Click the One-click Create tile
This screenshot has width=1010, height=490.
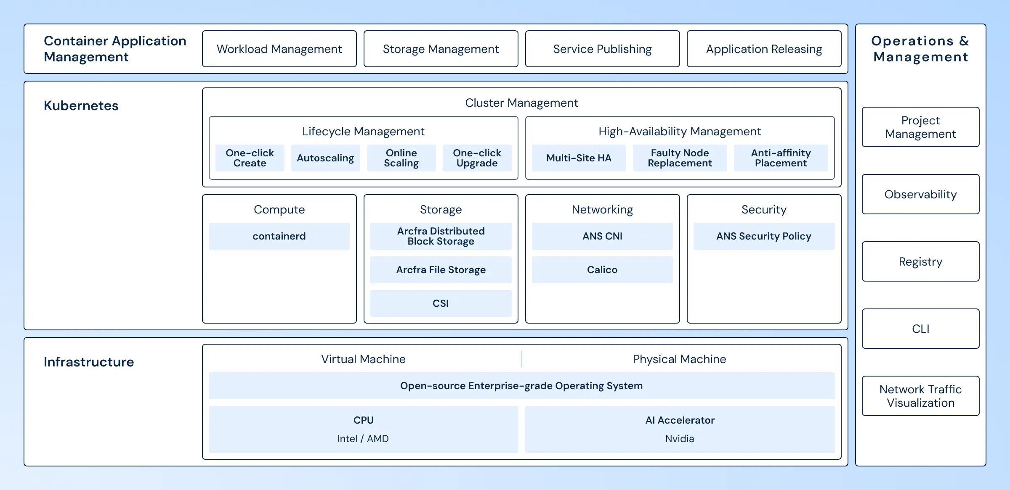[250, 158]
